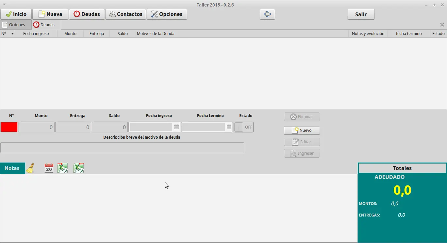Click the Totales panel header

pos(402,168)
